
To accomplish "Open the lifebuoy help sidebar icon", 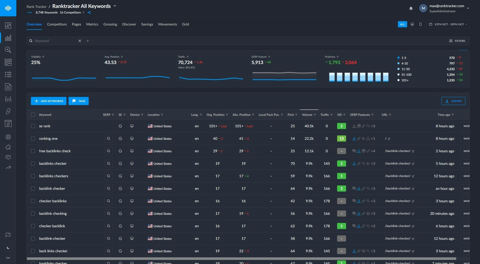I will click(x=8, y=137).
